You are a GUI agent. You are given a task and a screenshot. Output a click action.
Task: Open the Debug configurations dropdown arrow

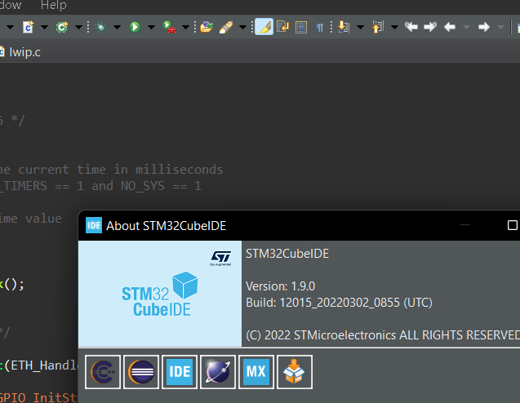(117, 27)
